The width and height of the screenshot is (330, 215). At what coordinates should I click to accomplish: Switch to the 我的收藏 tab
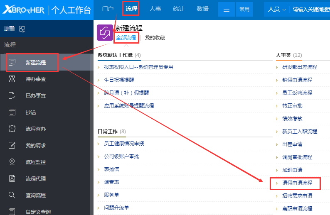pos(155,38)
